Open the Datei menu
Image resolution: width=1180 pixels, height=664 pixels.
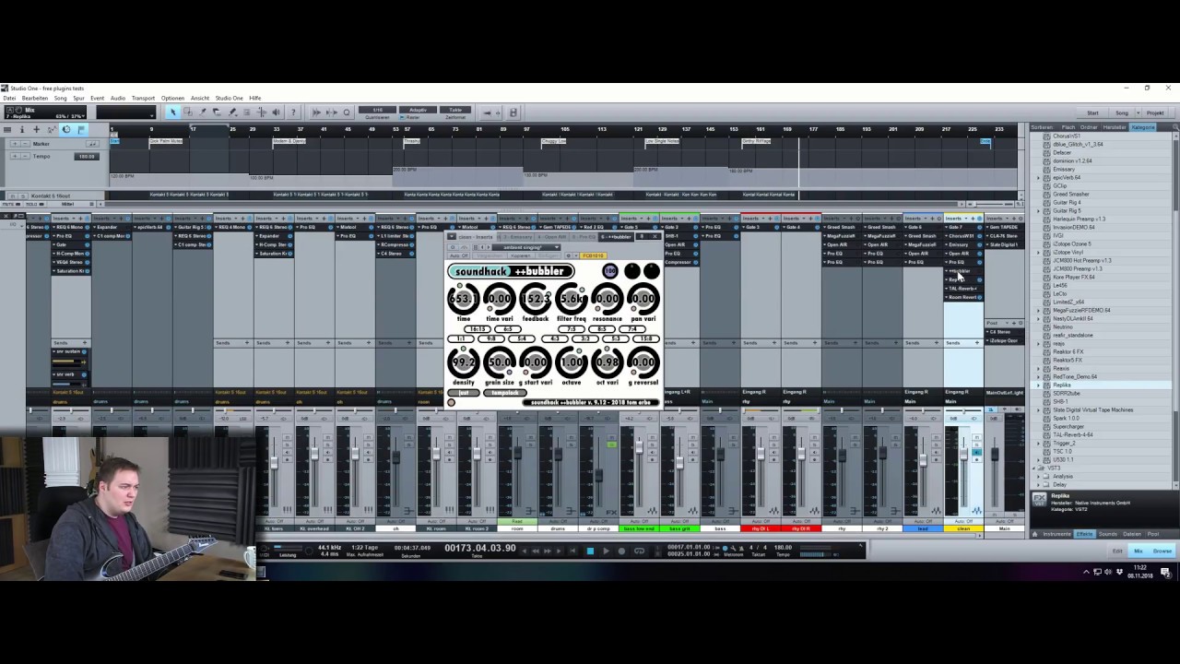[x=9, y=98]
